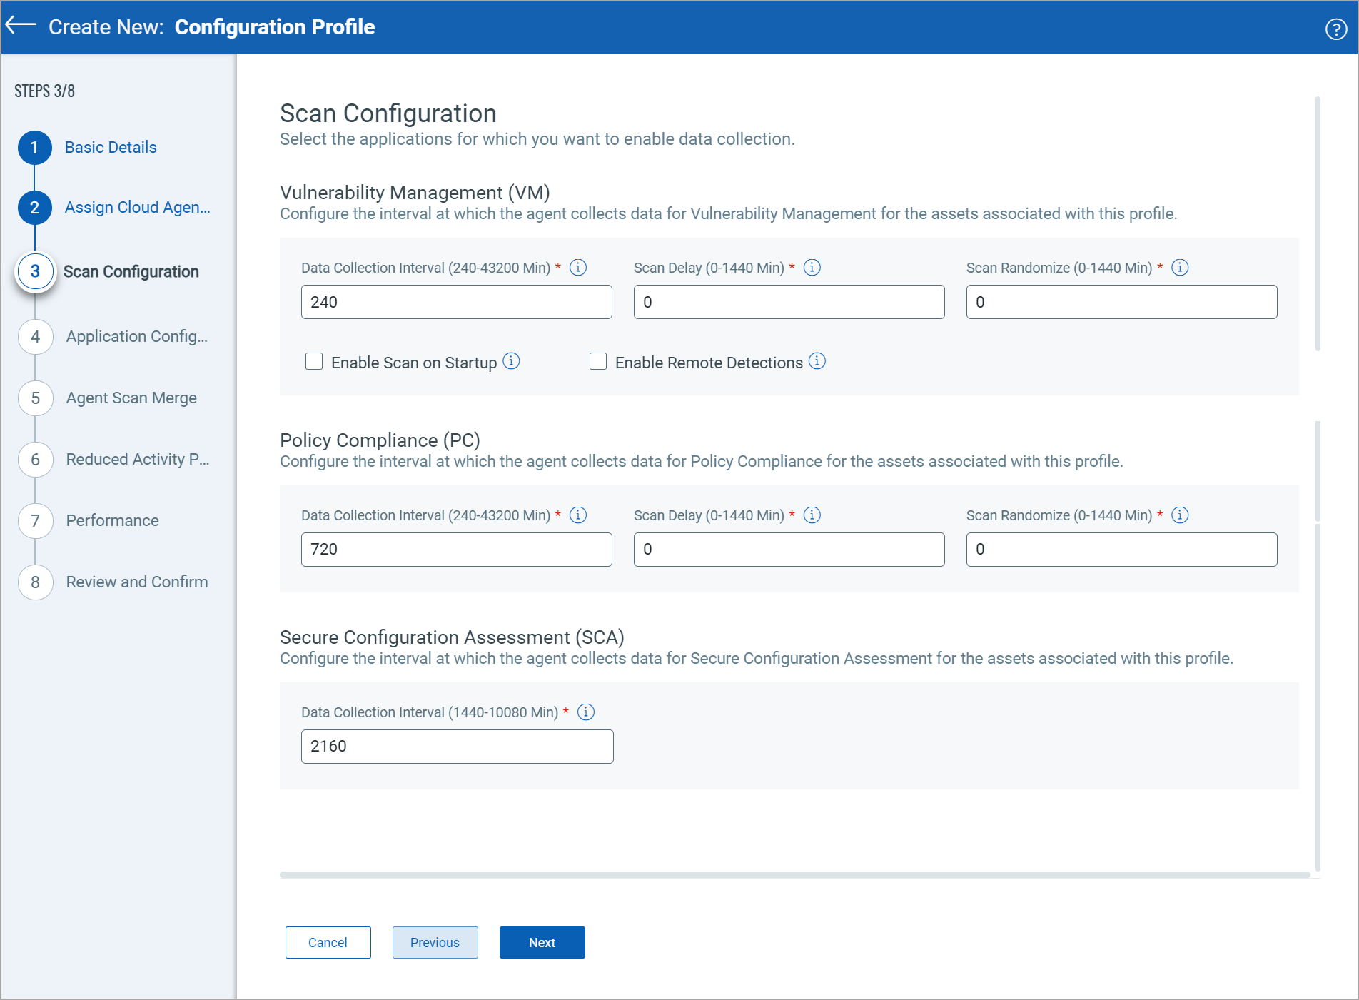Go to Assign Cloud Agent step

click(138, 207)
